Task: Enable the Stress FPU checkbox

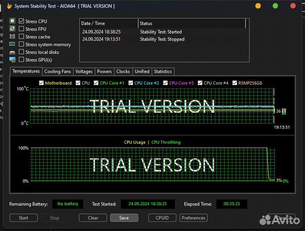Action: 21,29
